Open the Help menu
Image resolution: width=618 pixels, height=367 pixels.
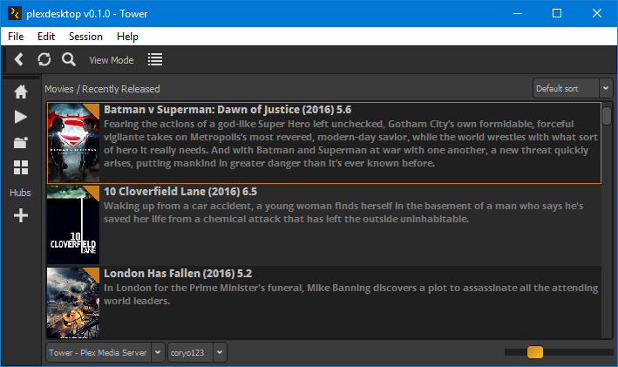coord(127,37)
